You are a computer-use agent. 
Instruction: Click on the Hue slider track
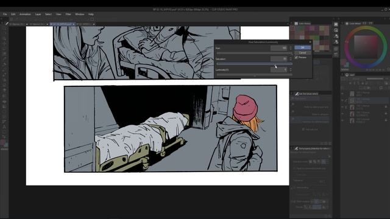pyautogui.click(x=255, y=53)
